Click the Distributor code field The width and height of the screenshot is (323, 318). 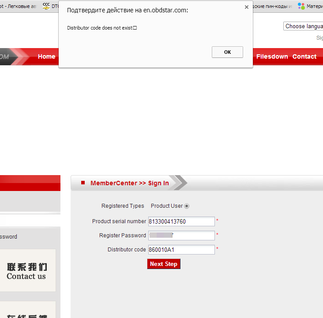click(181, 250)
